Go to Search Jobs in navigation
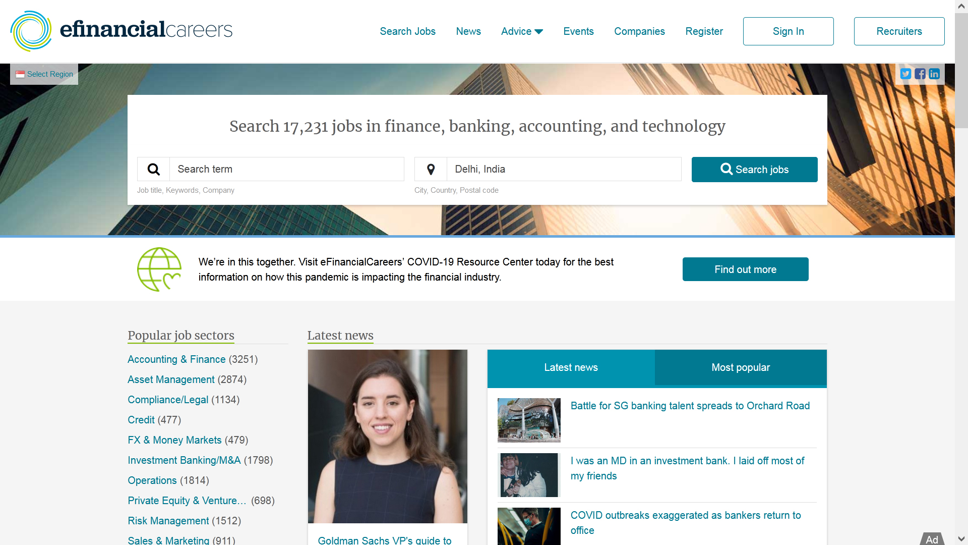This screenshot has width=968, height=545. [407, 31]
